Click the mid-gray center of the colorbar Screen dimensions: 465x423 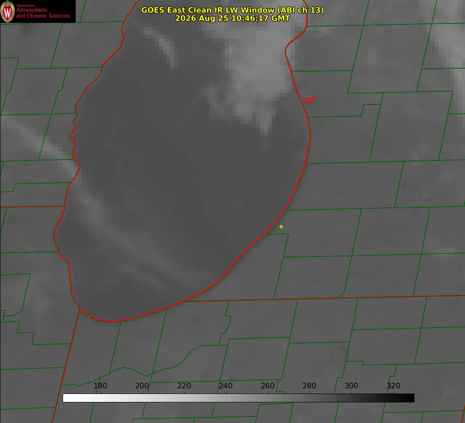click(238, 398)
